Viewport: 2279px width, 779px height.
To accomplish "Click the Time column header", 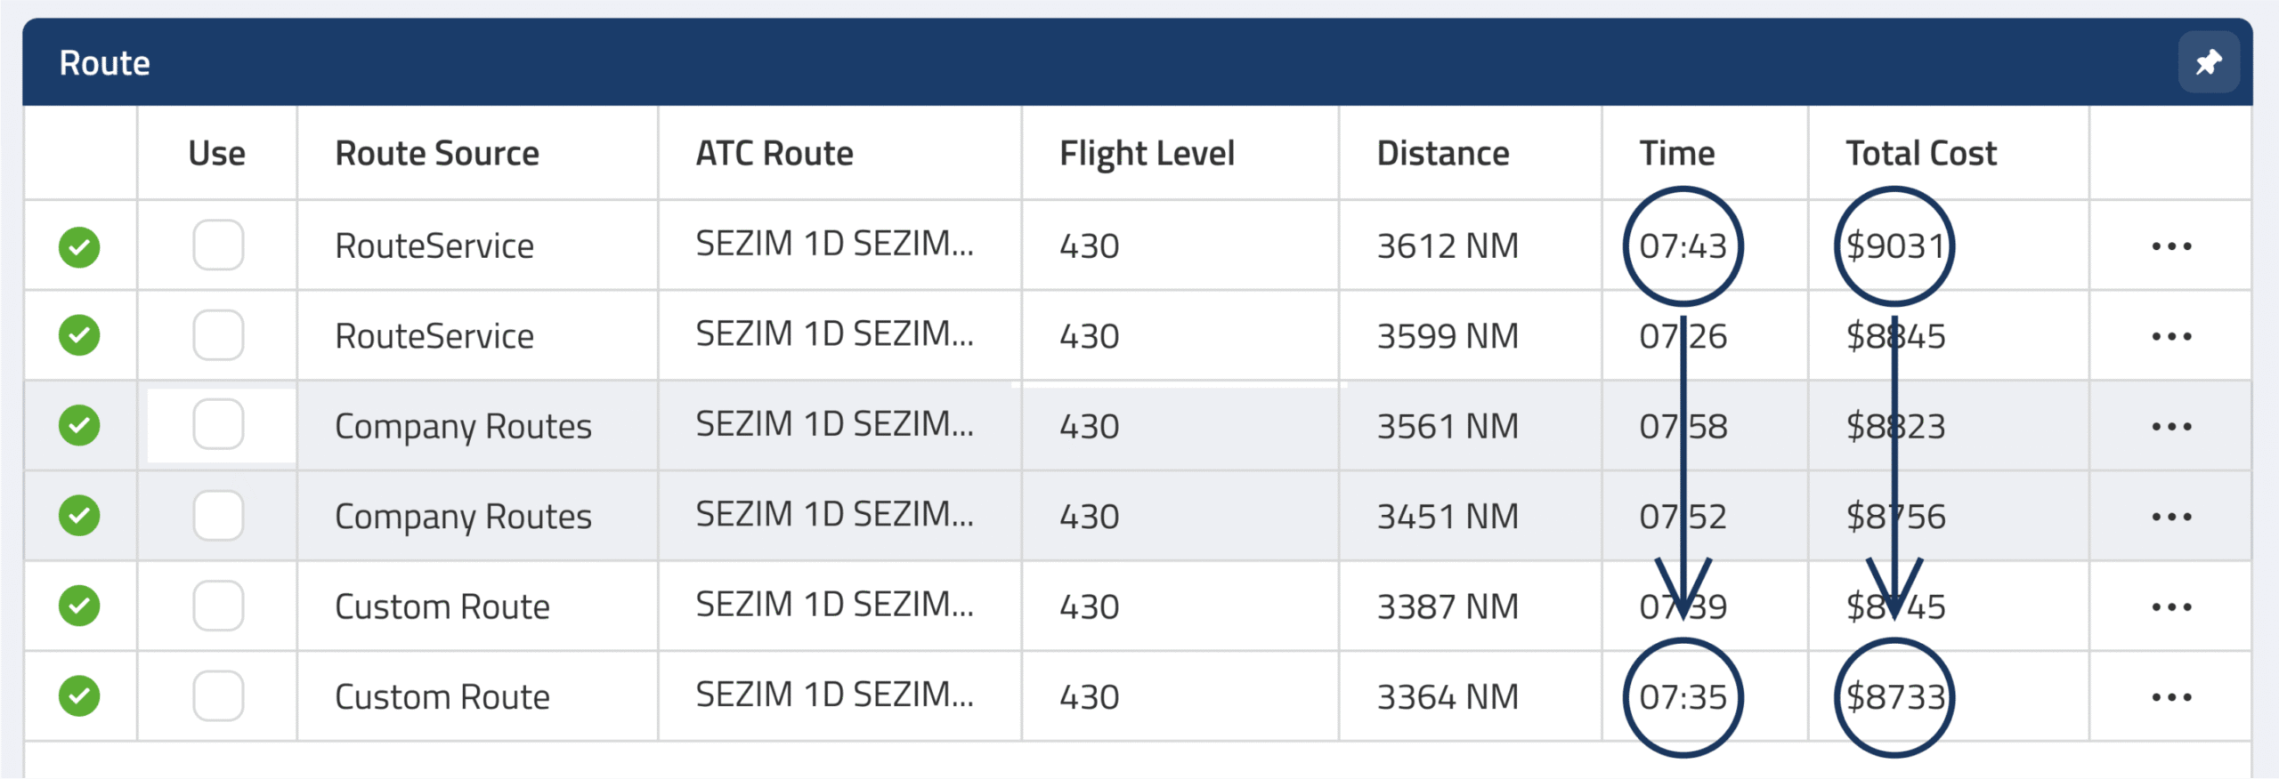I will point(1677,153).
